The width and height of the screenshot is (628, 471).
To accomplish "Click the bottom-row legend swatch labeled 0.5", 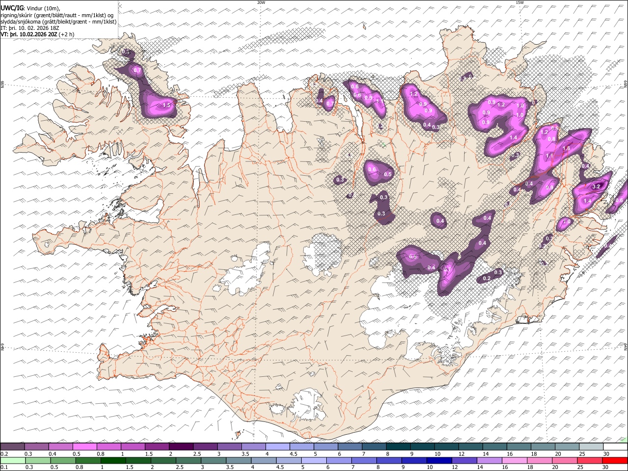I will 63,460.
